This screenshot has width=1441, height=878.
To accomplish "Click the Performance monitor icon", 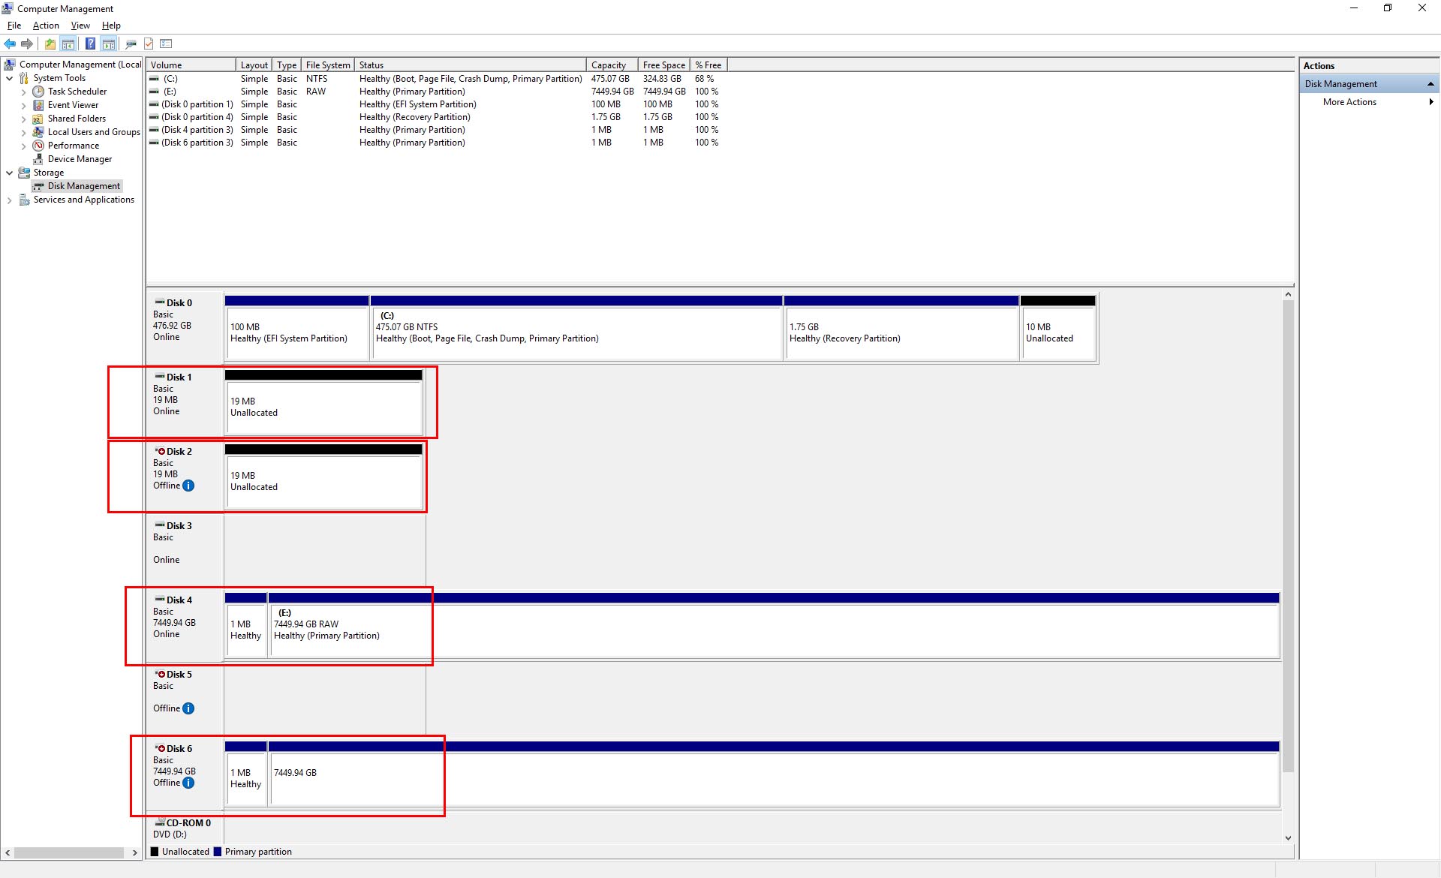I will (x=38, y=146).
